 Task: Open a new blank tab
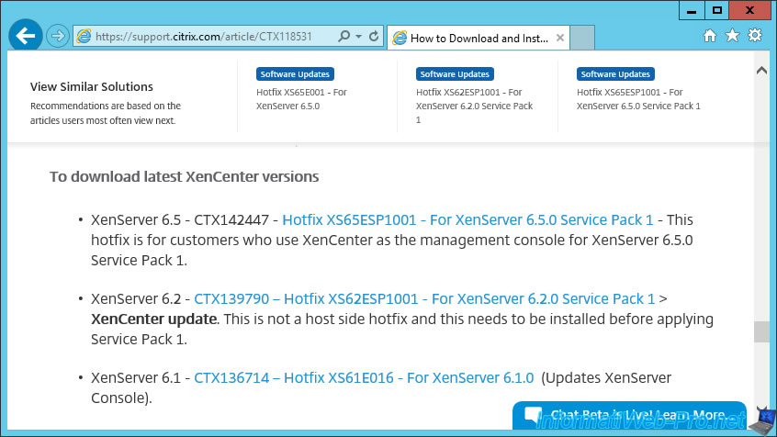[581, 38]
